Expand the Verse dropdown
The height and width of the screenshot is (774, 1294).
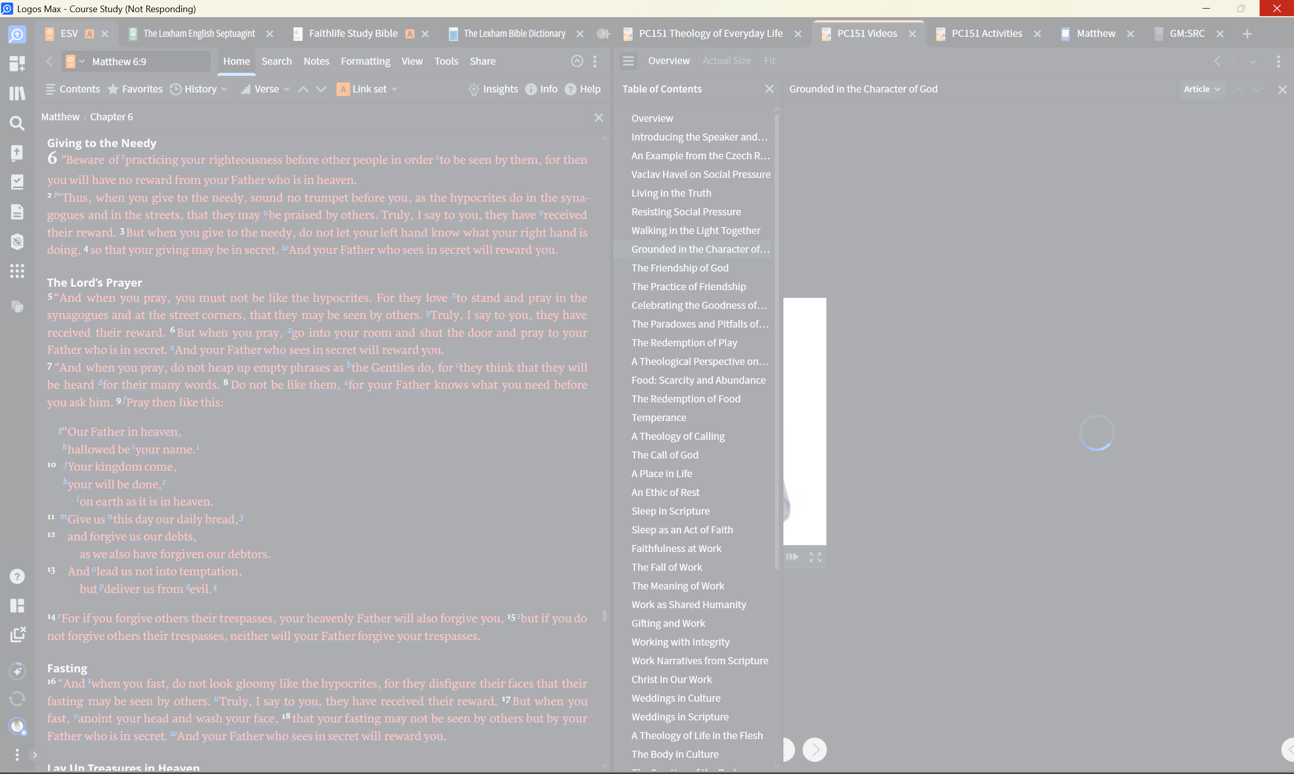pyautogui.click(x=286, y=89)
